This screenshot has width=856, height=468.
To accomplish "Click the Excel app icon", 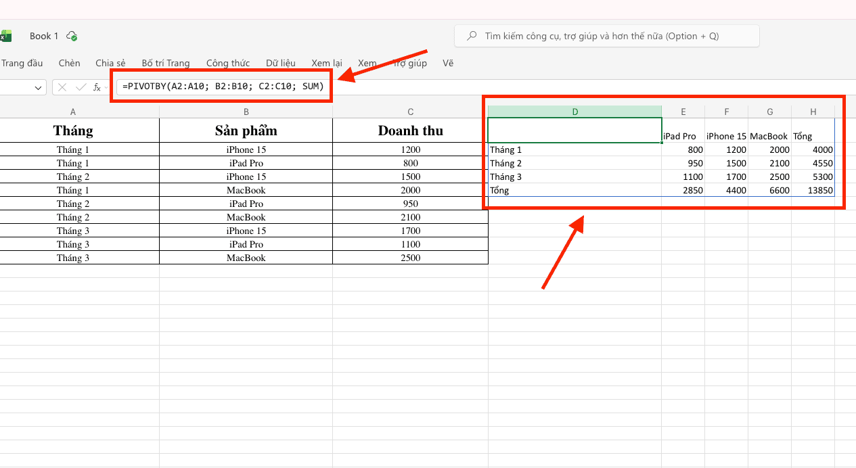I will click(x=5, y=36).
